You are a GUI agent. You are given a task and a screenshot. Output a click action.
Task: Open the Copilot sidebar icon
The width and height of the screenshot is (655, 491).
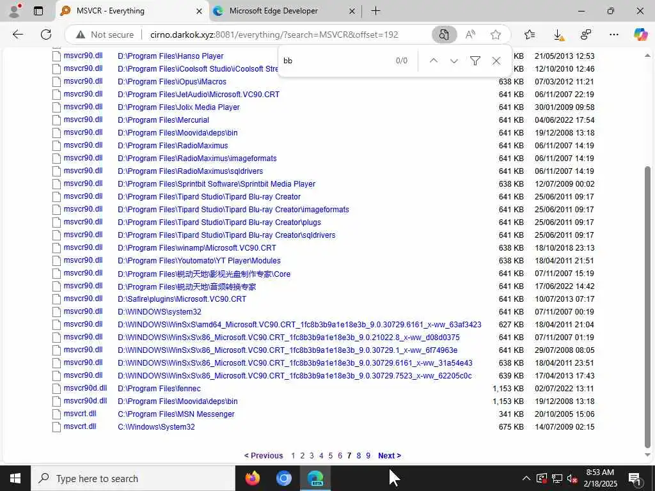click(640, 35)
